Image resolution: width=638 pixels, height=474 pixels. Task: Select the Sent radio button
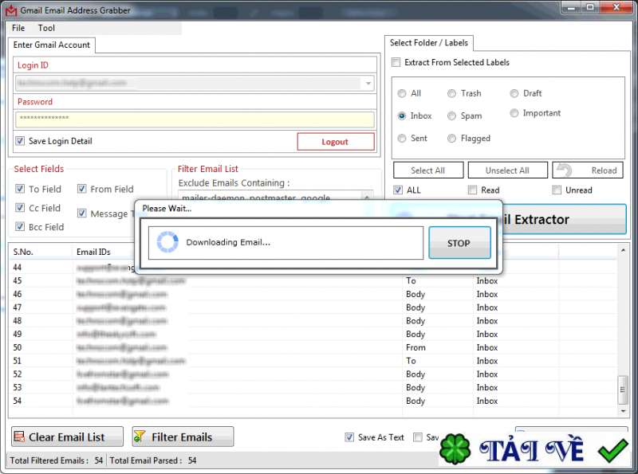[x=402, y=138]
